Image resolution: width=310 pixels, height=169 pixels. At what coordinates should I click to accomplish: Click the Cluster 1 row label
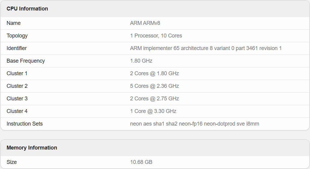pyautogui.click(x=17, y=73)
